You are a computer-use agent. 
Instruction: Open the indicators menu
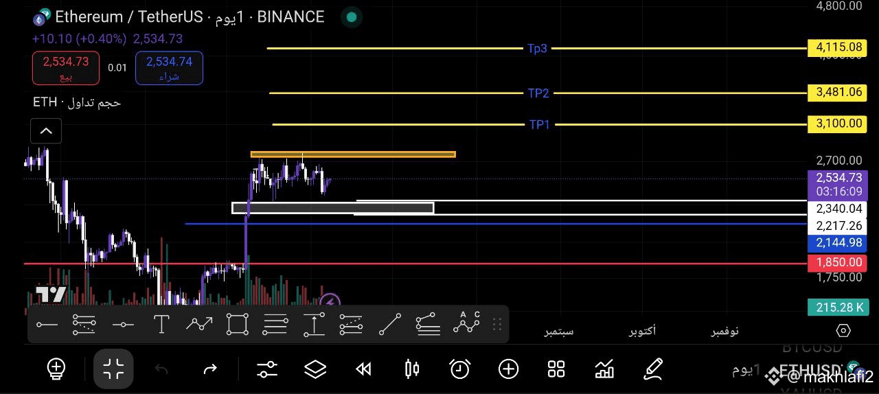(604, 369)
